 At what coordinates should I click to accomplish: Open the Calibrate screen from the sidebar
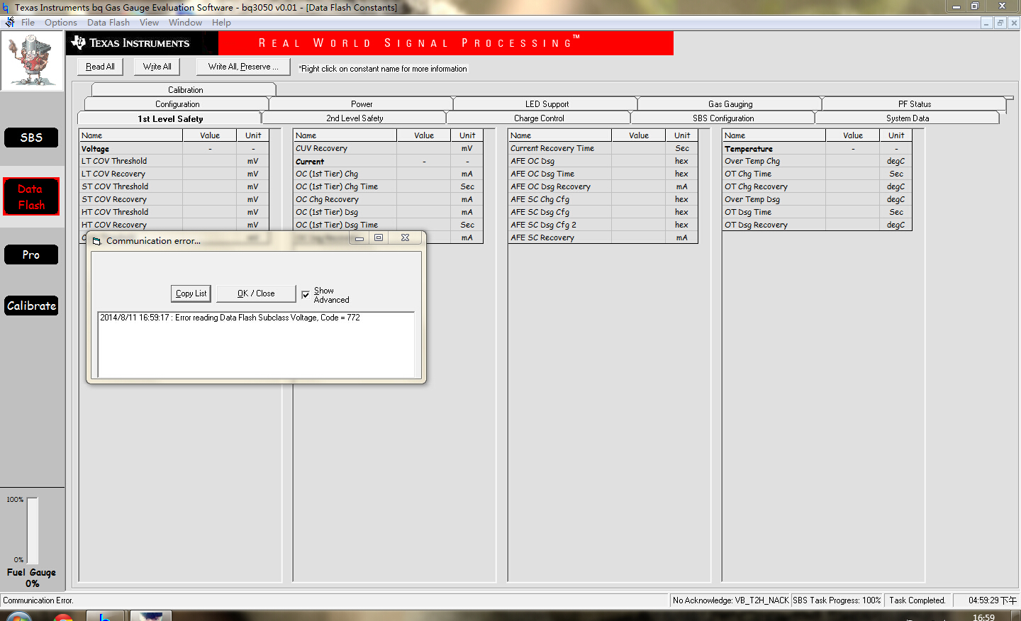pos(31,306)
